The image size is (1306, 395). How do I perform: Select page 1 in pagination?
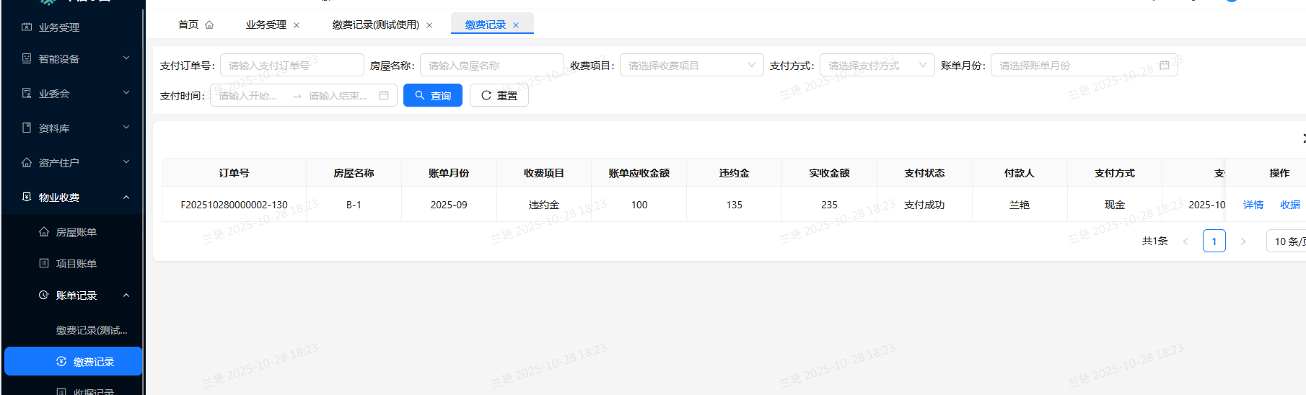(x=1214, y=241)
